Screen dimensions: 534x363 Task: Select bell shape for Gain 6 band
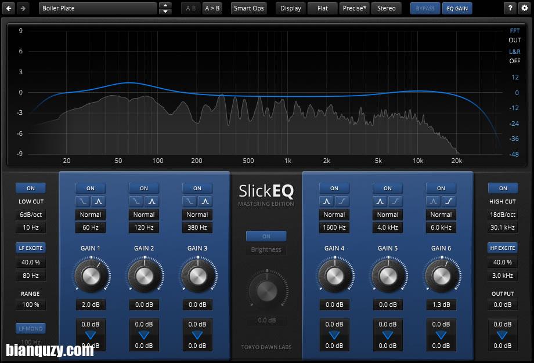pos(434,201)
